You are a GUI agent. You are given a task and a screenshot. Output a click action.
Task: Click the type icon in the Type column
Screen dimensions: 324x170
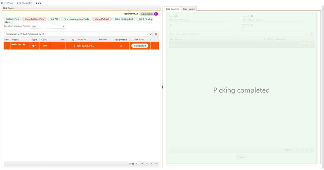tap(34, 46)
